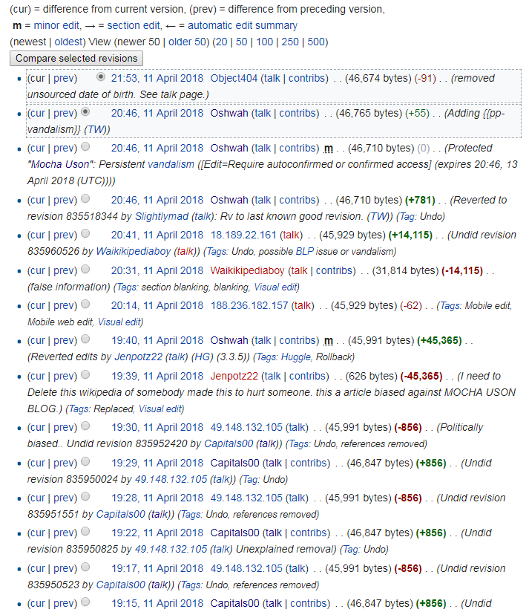The height and width of the screenshot is (615, 529).
Task: Open the 21:53, 11 April 2018 revision
Action: point(157,79)
